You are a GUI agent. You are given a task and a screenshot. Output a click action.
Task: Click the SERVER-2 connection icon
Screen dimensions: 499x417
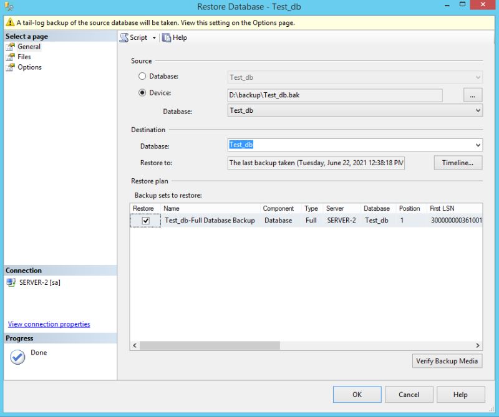(12, 282)
